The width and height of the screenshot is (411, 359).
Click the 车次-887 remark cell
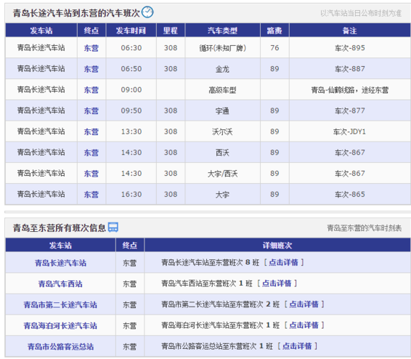coord(350,69)
